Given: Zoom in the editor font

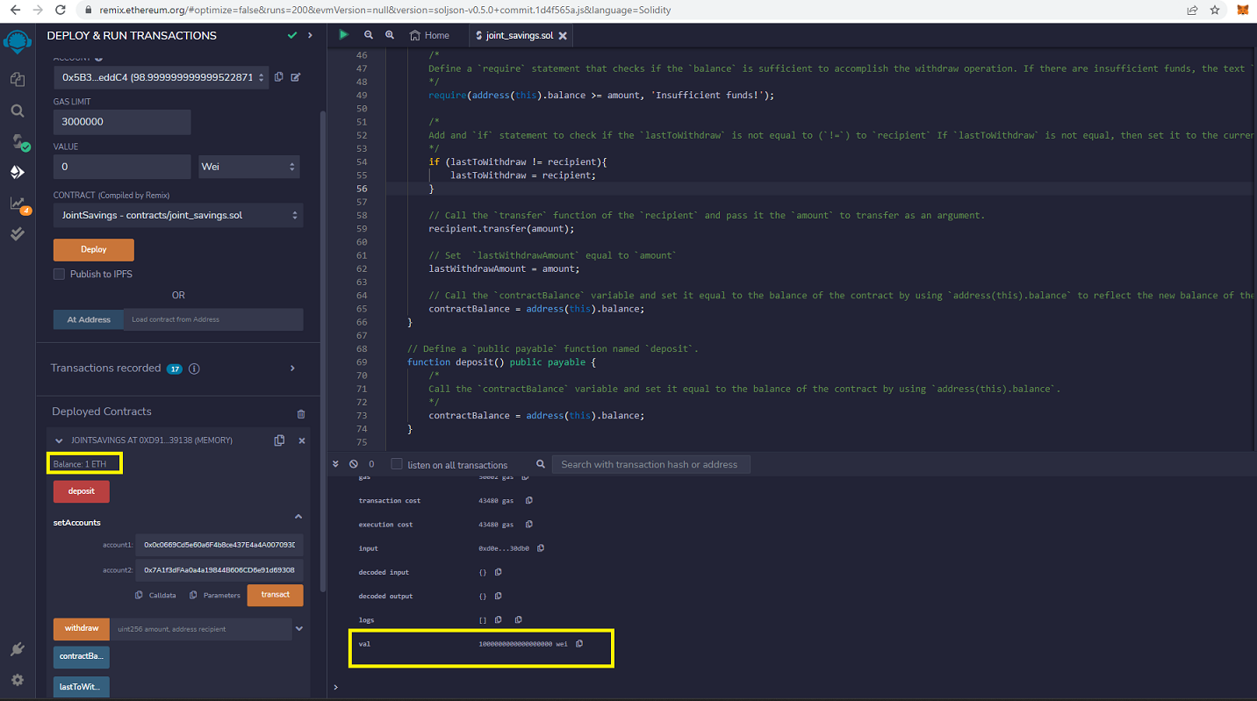Looking at the screenshot, I should tap(390, 35).
